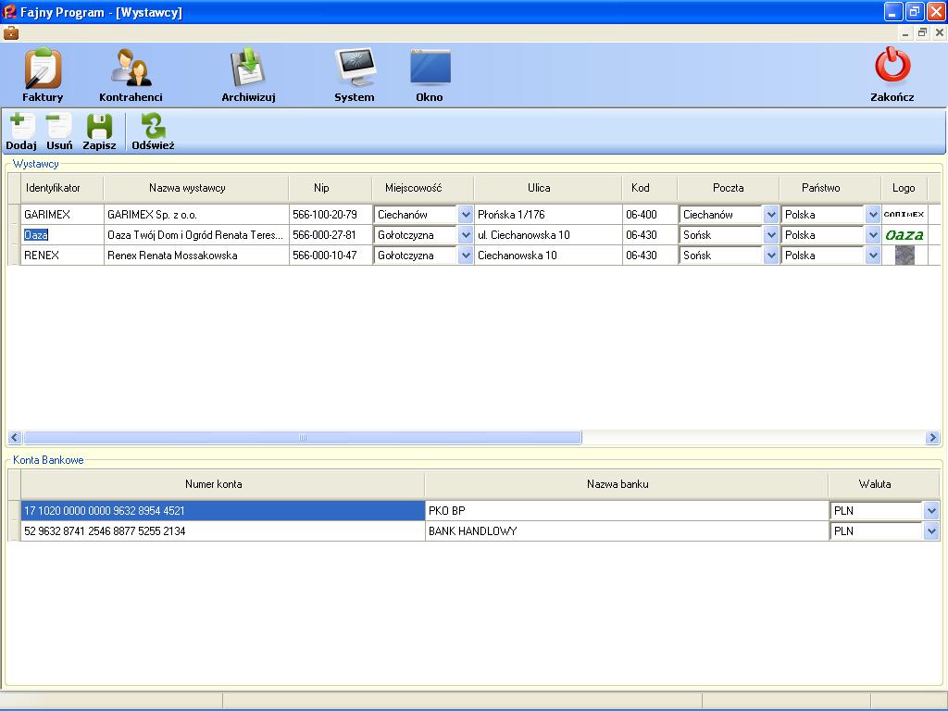Screen dimensions: 948x711
Task: Add a new record with Dodaj
Action: click(x=21, y=131)
